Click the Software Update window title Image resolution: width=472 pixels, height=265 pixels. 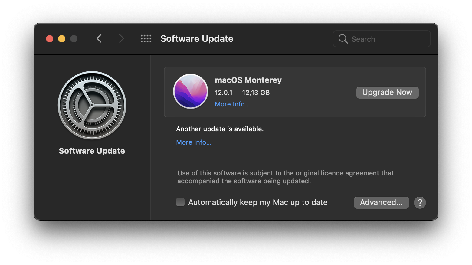197,39
